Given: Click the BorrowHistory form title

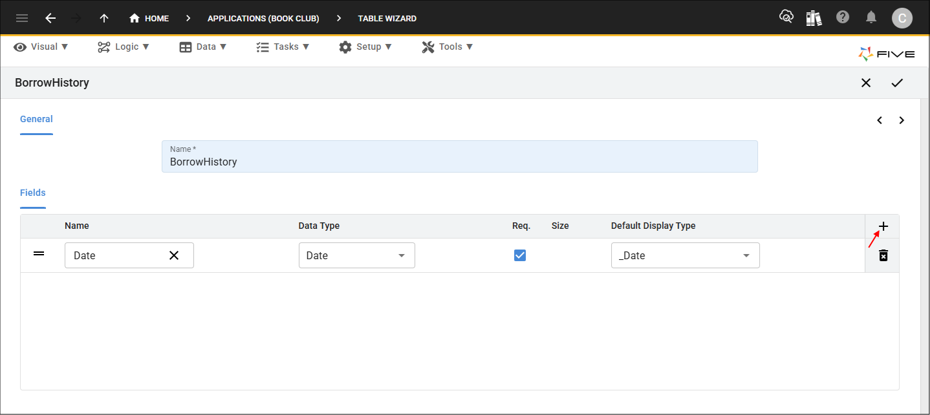Looking at the screenshot, I should tap(52, 83).
